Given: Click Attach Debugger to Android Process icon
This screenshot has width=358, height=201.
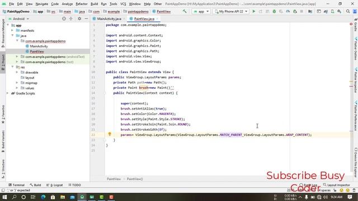Looking at the screenshot, I should click(x=295, y=11).
